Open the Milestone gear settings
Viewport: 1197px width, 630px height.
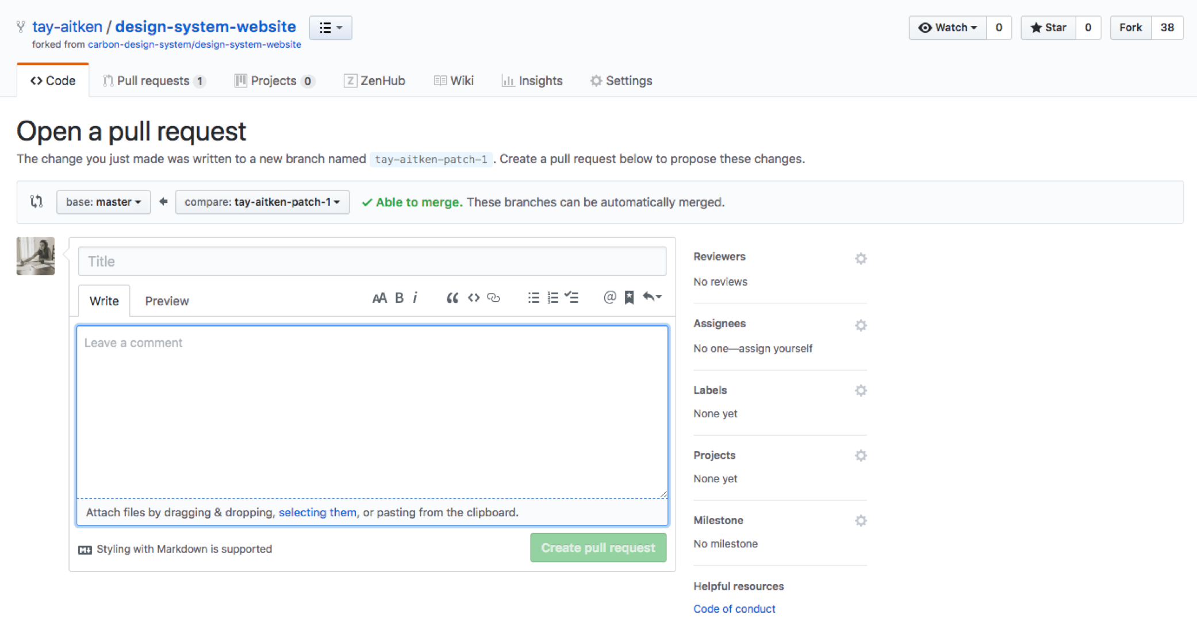click(861, 521)
